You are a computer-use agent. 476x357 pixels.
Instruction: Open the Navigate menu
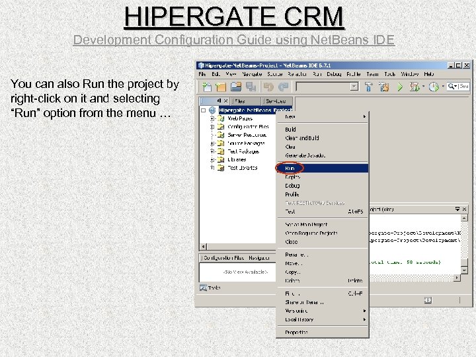coord(252,74)
